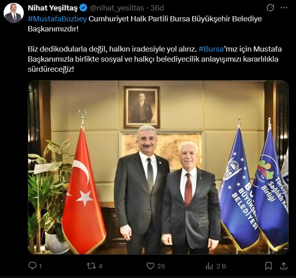Click the like count 26

(x=161, y=266)
